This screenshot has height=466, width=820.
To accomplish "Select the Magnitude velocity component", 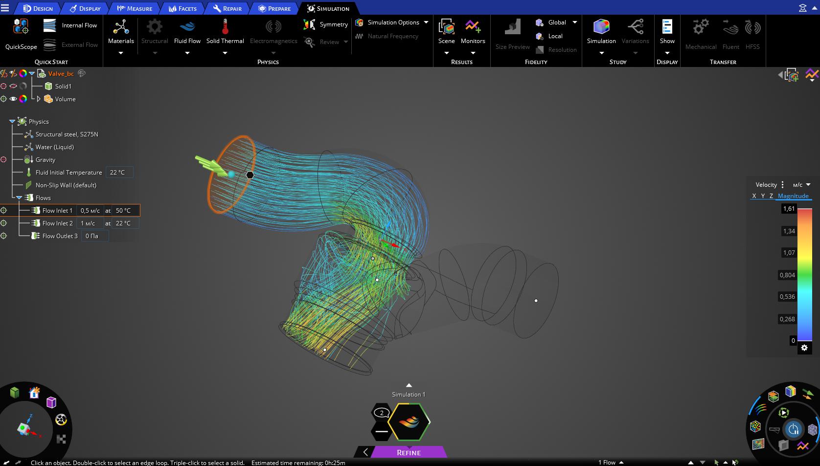I will tap(793, 196).
